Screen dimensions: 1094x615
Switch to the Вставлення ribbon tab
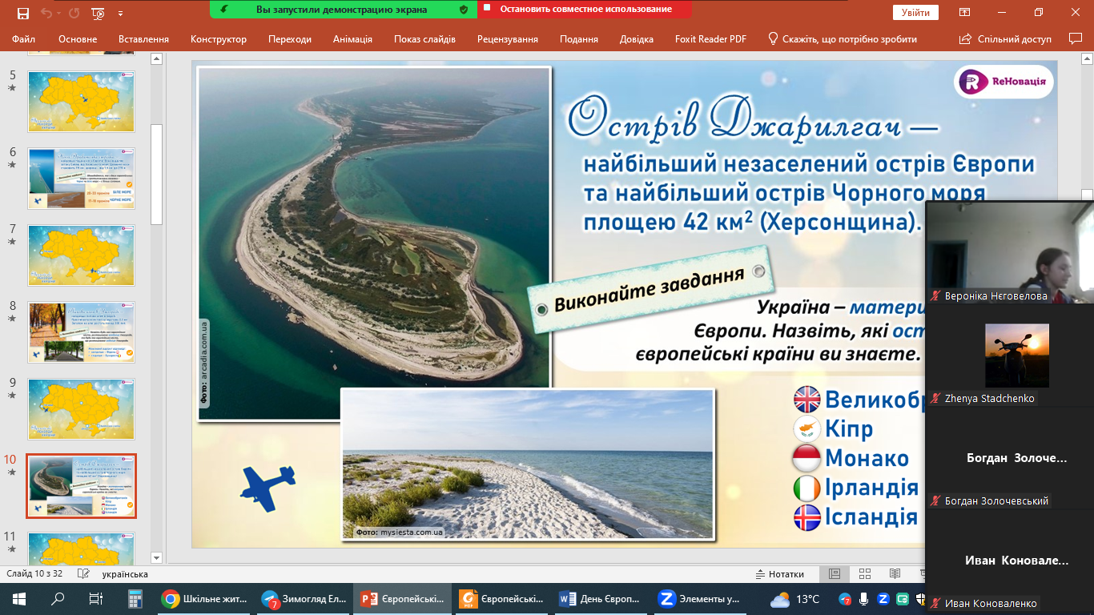(143, 38)
